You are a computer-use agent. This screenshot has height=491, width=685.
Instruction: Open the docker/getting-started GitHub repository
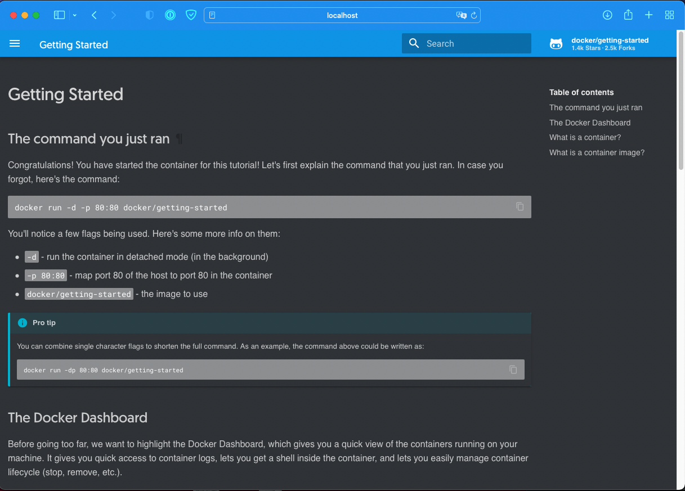pos(599,44)
